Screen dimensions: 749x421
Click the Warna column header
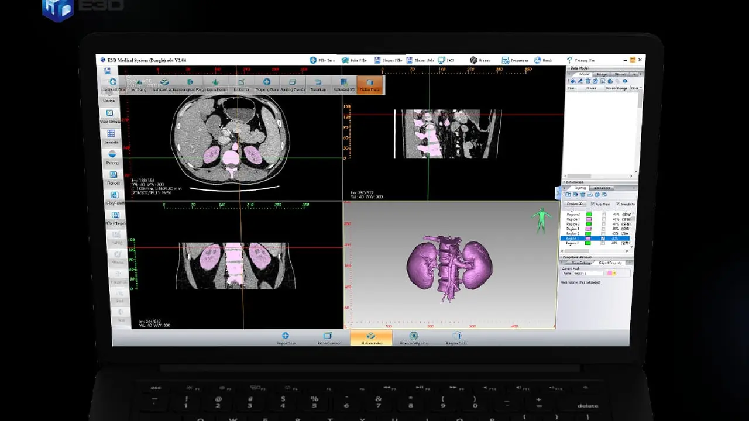pyautogui.click(x=610, y=88)
